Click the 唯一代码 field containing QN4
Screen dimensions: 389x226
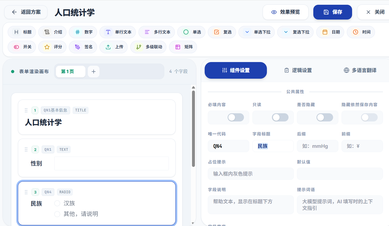point(228,146)
